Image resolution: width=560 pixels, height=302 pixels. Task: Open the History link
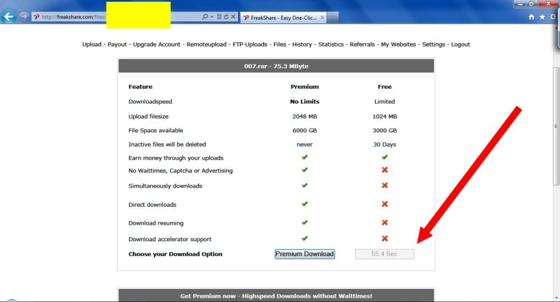302,44
